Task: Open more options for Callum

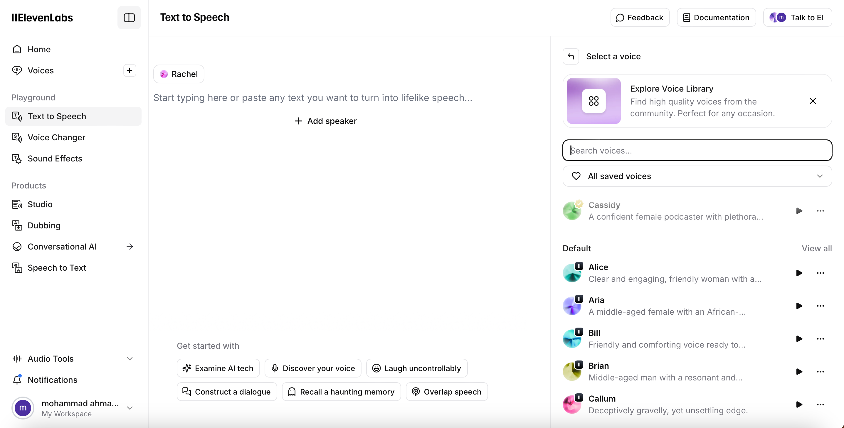Action: coord(820,405)
